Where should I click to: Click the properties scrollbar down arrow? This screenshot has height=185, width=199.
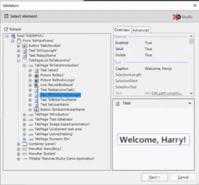[191, 93]
